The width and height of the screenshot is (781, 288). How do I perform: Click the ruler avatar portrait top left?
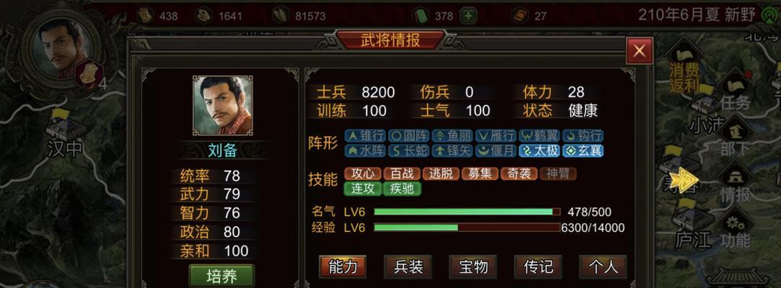tap(61, 48)
